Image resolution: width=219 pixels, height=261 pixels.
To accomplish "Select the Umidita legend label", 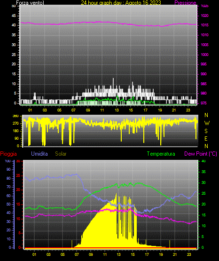I will [39, 154].
